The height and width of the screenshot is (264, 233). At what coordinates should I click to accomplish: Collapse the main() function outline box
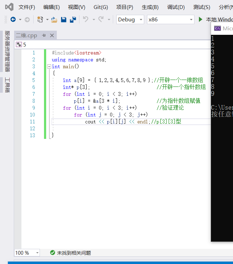tap(49, 67)
